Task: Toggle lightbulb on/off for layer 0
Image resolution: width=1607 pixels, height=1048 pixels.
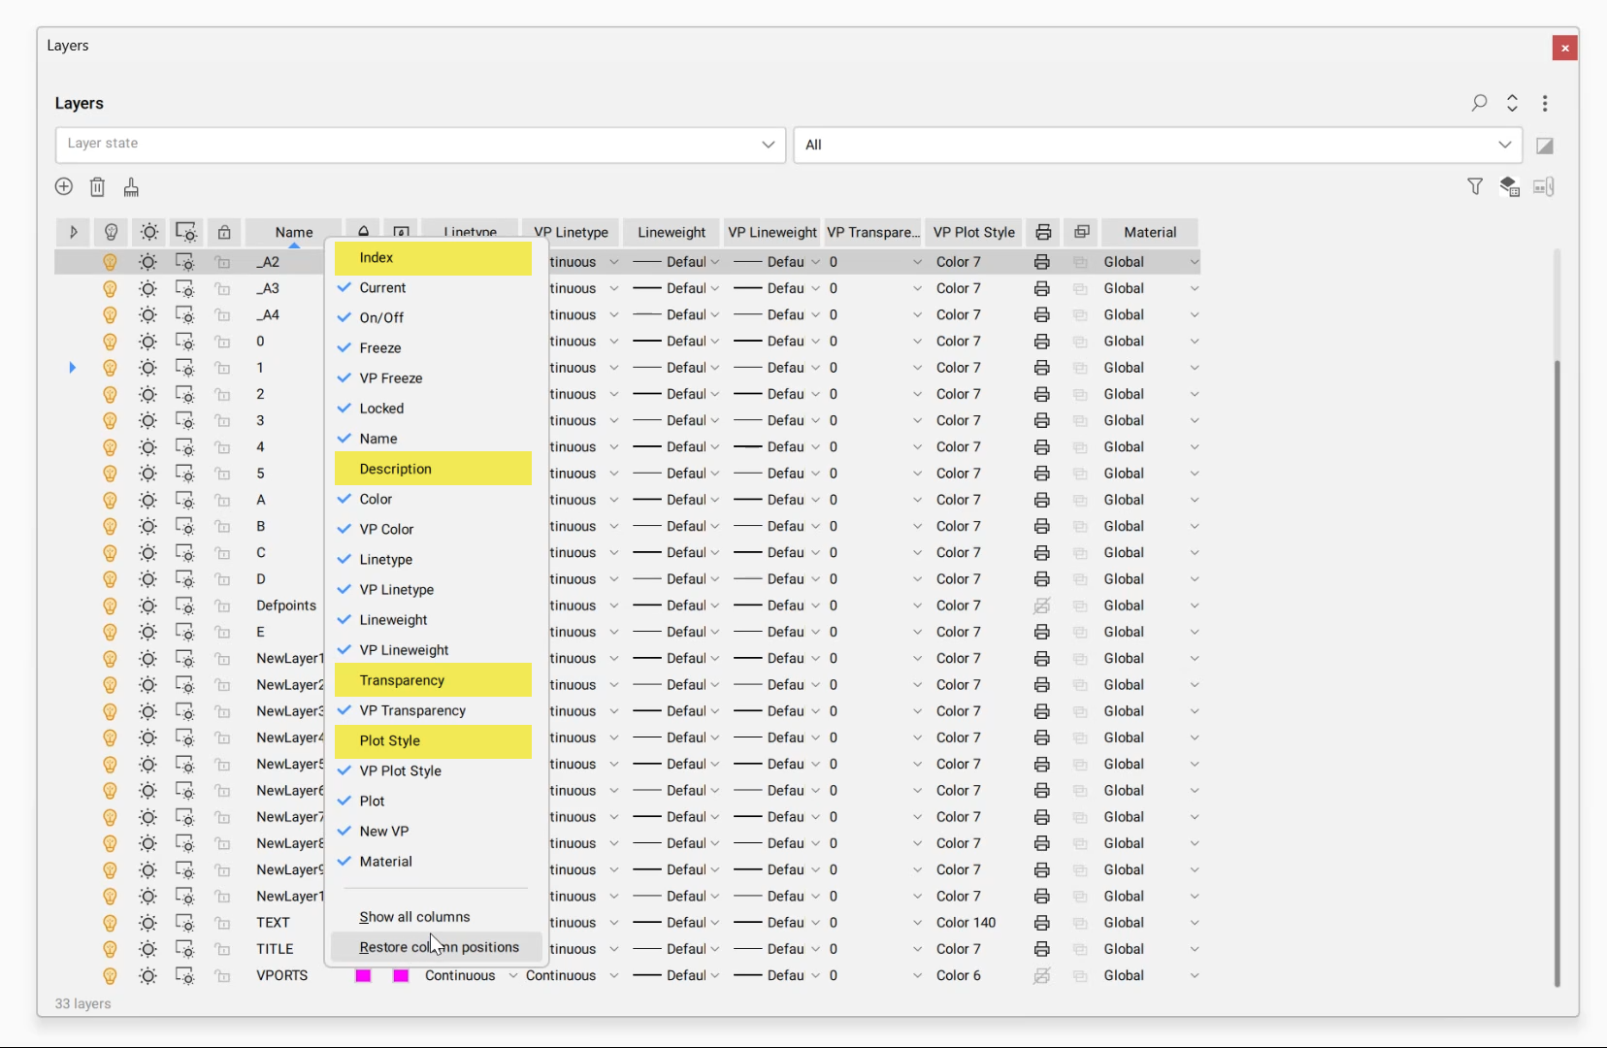Action: (x=110, y=342)
